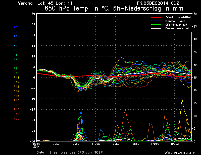Image resolution: width=201 pixels, height=155 pixels.
Task: Select the "-15" temperature axis tick
Action: pos(32,110)
